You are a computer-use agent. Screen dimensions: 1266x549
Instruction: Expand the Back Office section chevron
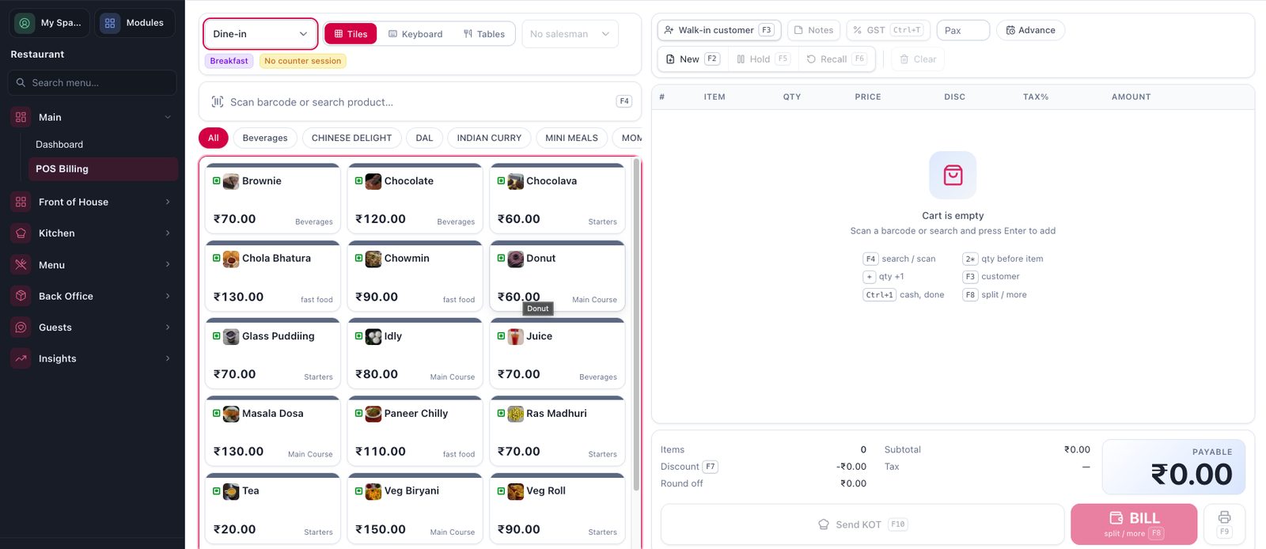coord(168,296)
